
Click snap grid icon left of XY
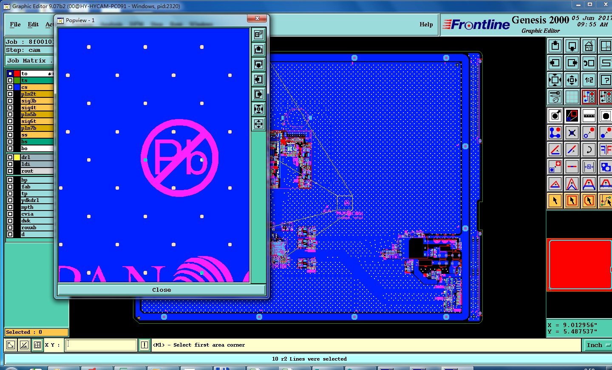point(37,345)
